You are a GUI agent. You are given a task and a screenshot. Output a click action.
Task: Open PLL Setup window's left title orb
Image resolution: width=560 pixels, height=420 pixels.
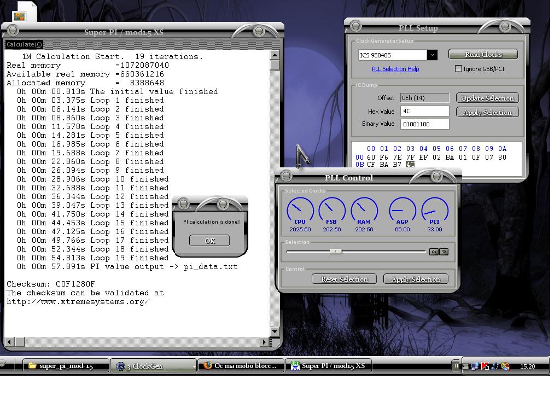pos(355,26)
